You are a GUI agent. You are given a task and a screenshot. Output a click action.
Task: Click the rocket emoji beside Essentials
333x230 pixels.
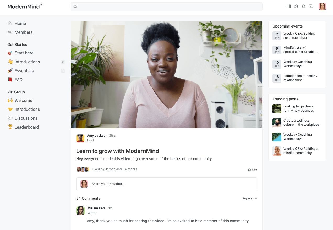10,71
